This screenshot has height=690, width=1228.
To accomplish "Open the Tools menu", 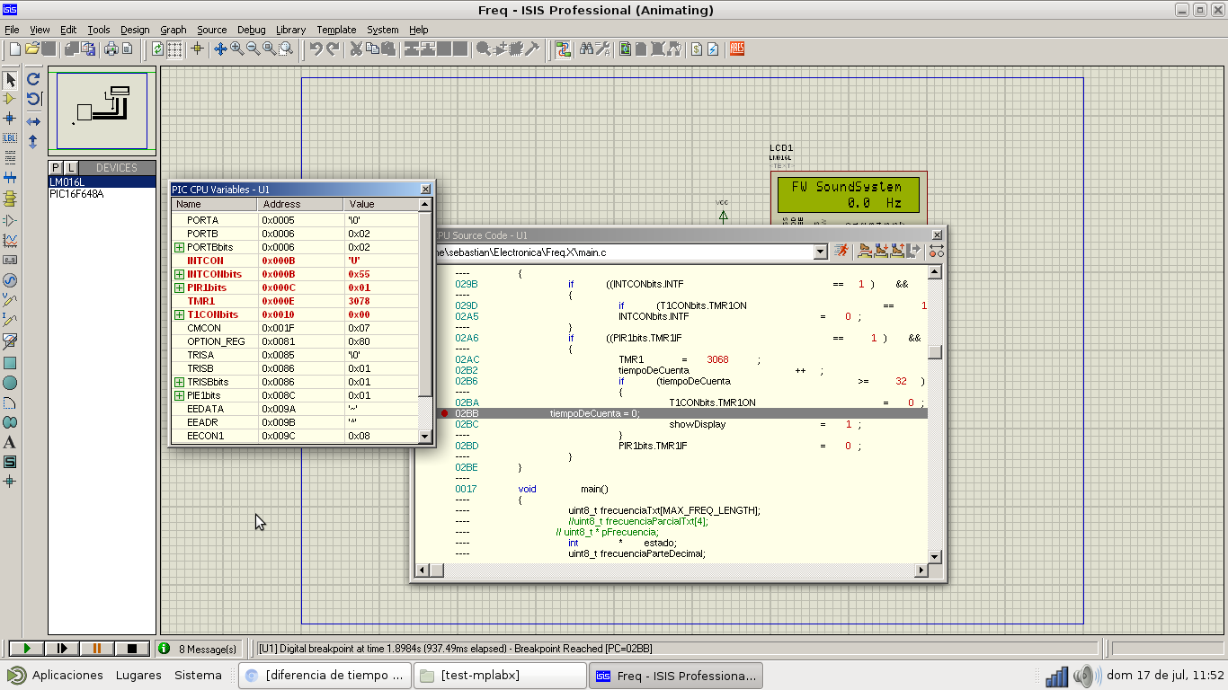I will 99,30.
